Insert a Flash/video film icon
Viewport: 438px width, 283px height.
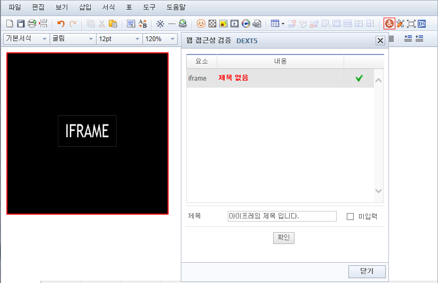[x=234, y=24]
